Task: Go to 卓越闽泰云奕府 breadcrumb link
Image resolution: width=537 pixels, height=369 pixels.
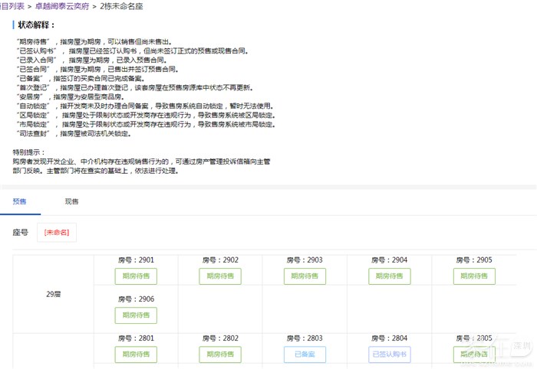Action: click(59, 6)
